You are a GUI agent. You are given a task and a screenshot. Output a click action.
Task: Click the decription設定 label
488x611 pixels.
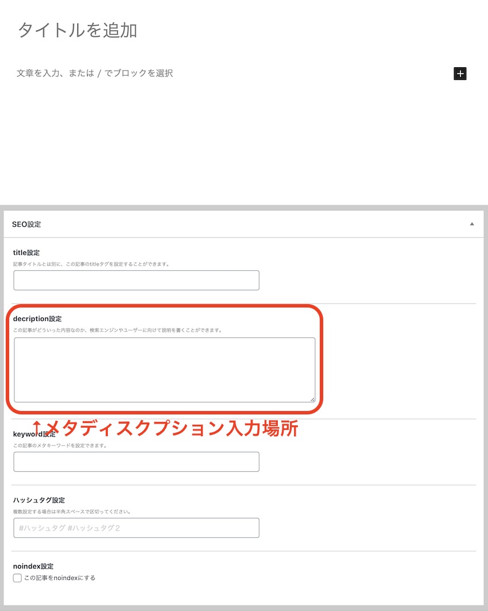click(x=37, y=319)
